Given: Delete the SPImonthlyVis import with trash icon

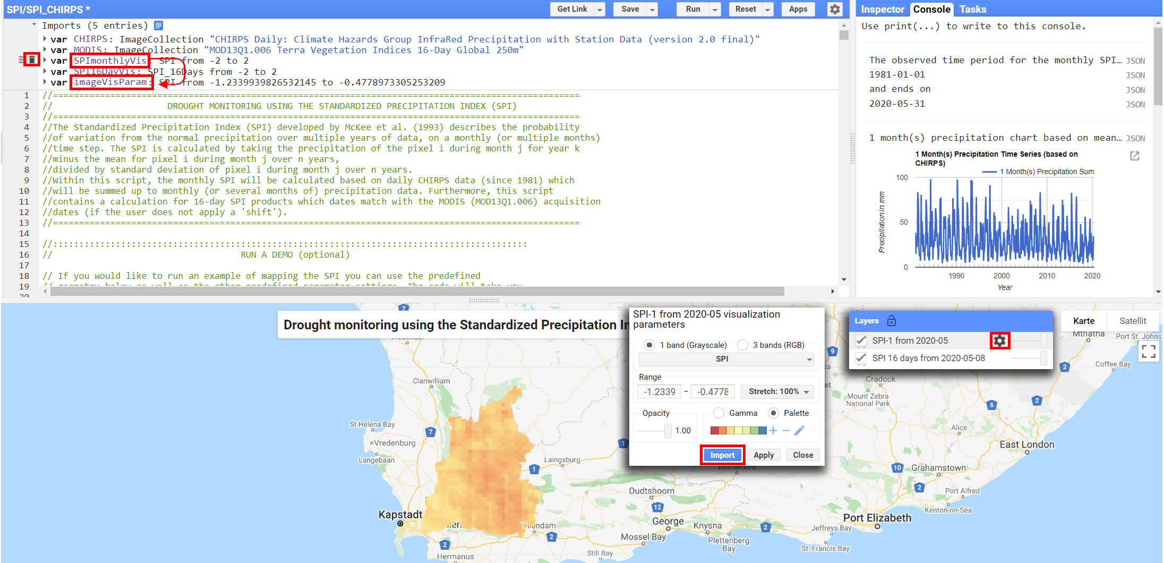Looking at the screenshot, I should [x=32, y=59].
